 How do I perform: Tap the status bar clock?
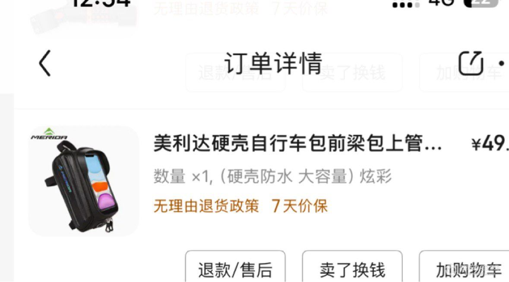(x=101, y=3)
